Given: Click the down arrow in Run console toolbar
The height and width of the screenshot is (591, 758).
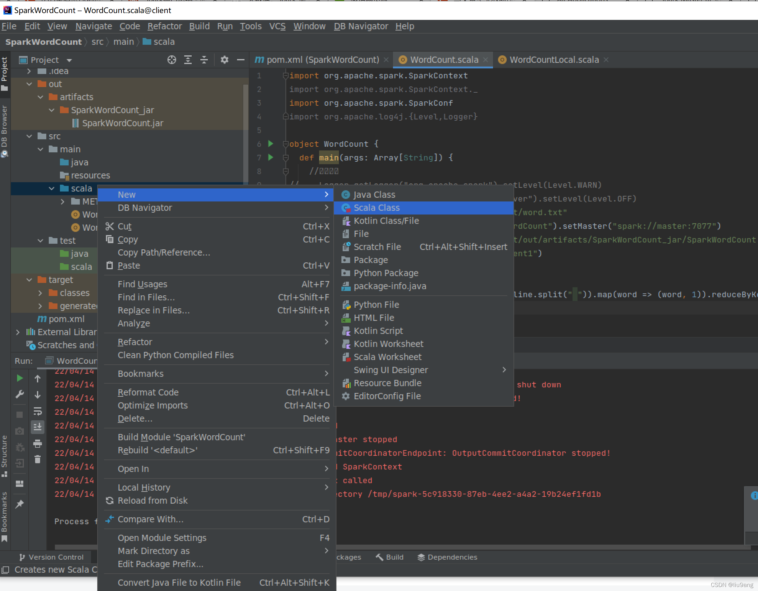Looking at the screenshot, I should coord(38,395).
